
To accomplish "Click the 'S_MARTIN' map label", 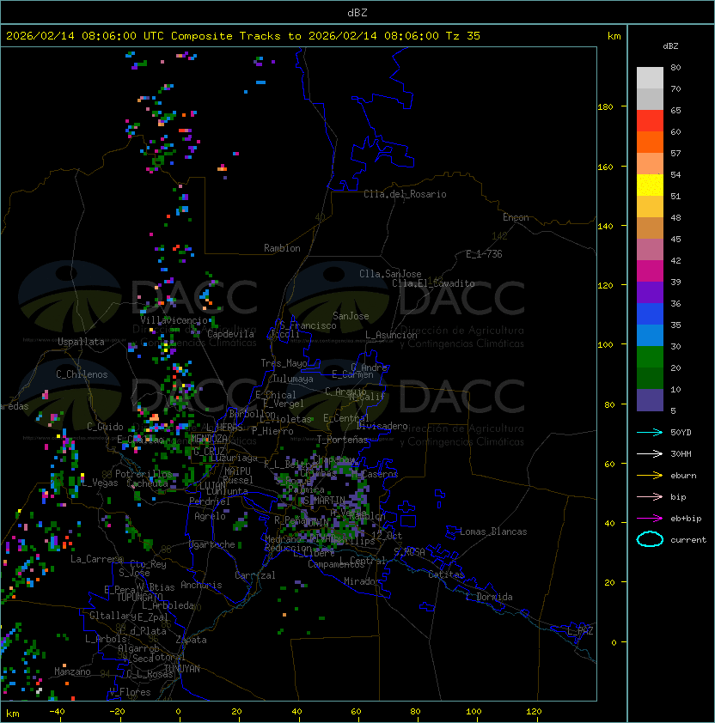I will [324, 501].
